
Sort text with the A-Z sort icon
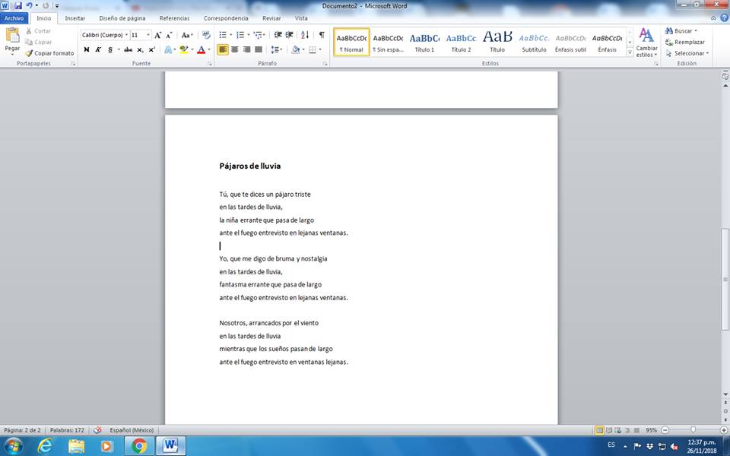pos(305,35)
